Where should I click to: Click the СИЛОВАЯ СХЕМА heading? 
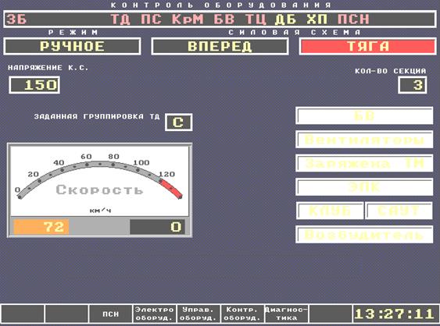(295, 33)
